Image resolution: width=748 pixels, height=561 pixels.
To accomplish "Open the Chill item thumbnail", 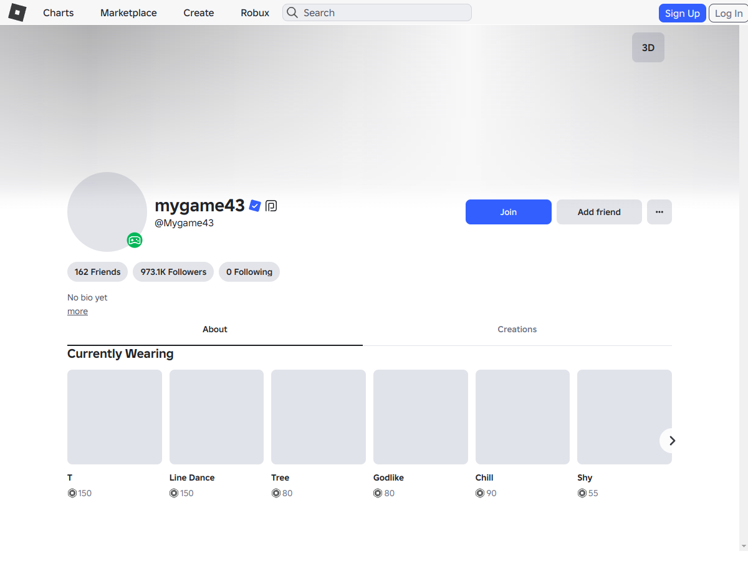I will click(x=522, y=417).
